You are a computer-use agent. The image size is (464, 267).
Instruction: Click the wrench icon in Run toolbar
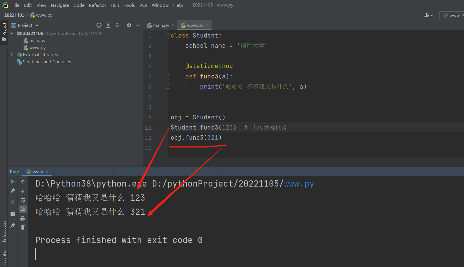click(x=13, y=191)
